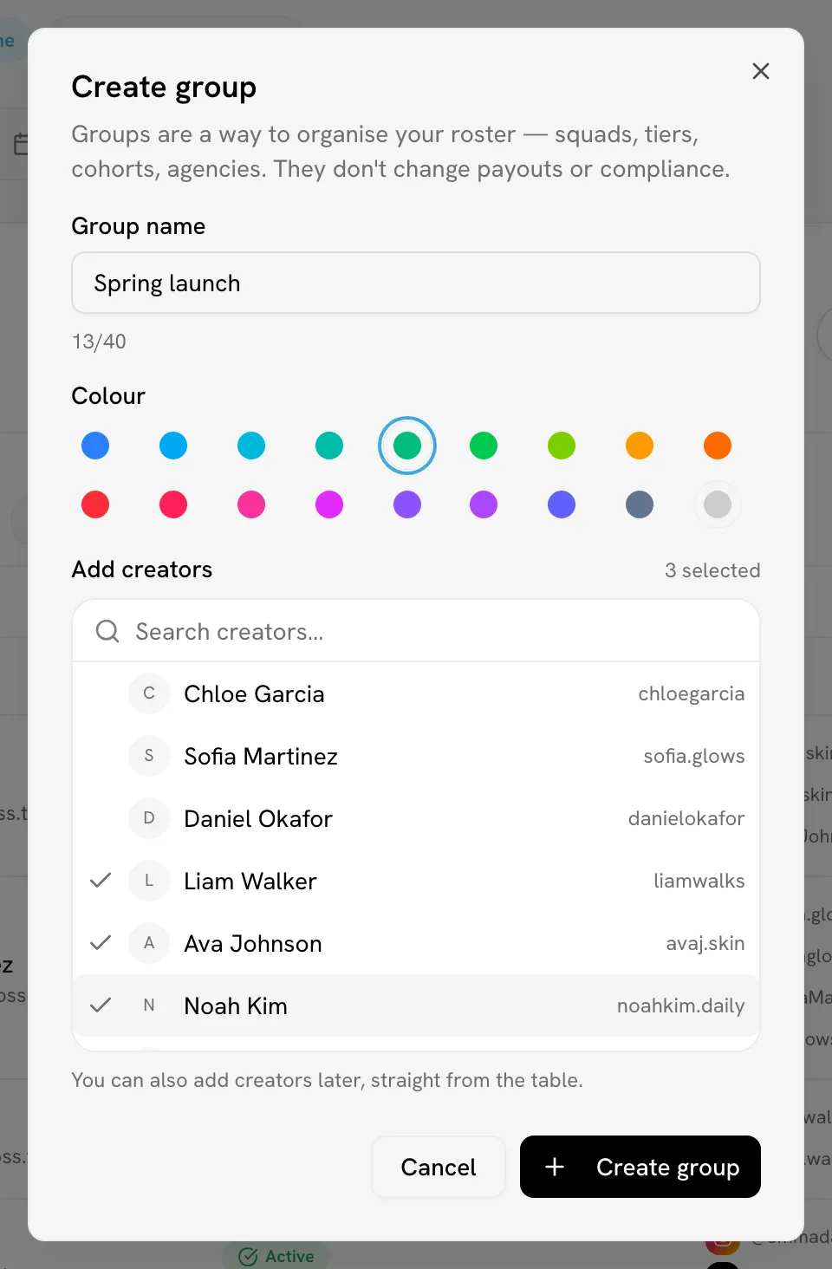Viewport: 832px width, 1269px height.
Task: Click the Active status badge behind the dialog
Action: click(276, 1256)
